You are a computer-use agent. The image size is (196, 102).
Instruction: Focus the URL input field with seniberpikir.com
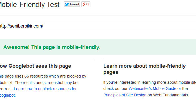pyautogui.click(x=98, y=26)
